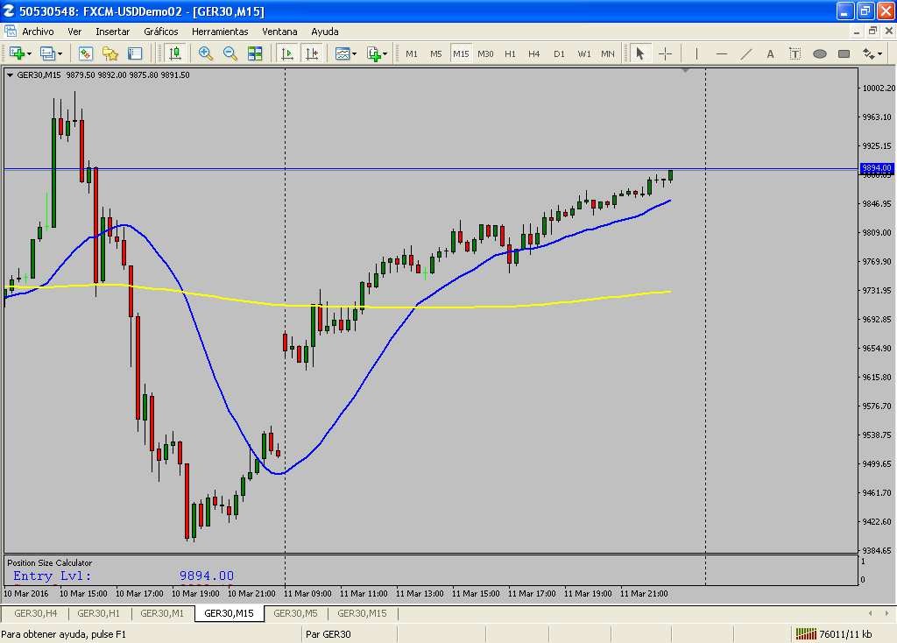Select the Crosshair cursor tool

(x=665, y=53)
